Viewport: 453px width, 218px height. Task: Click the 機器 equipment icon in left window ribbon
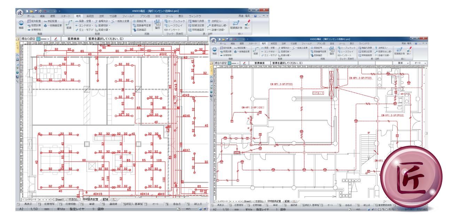pos(21,25)
